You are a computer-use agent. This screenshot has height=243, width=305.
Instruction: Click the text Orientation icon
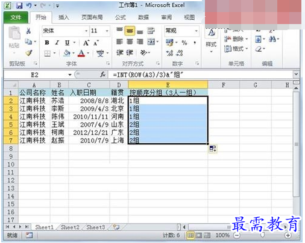click(144, 53)
